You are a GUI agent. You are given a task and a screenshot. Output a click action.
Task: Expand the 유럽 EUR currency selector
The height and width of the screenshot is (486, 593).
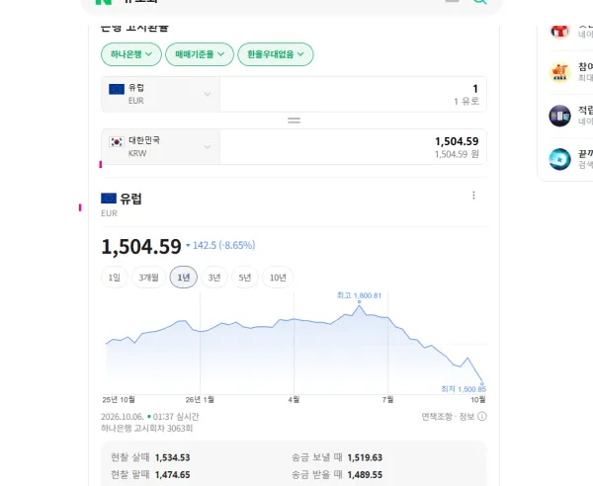pyautogui.click(x=160, y=94)
